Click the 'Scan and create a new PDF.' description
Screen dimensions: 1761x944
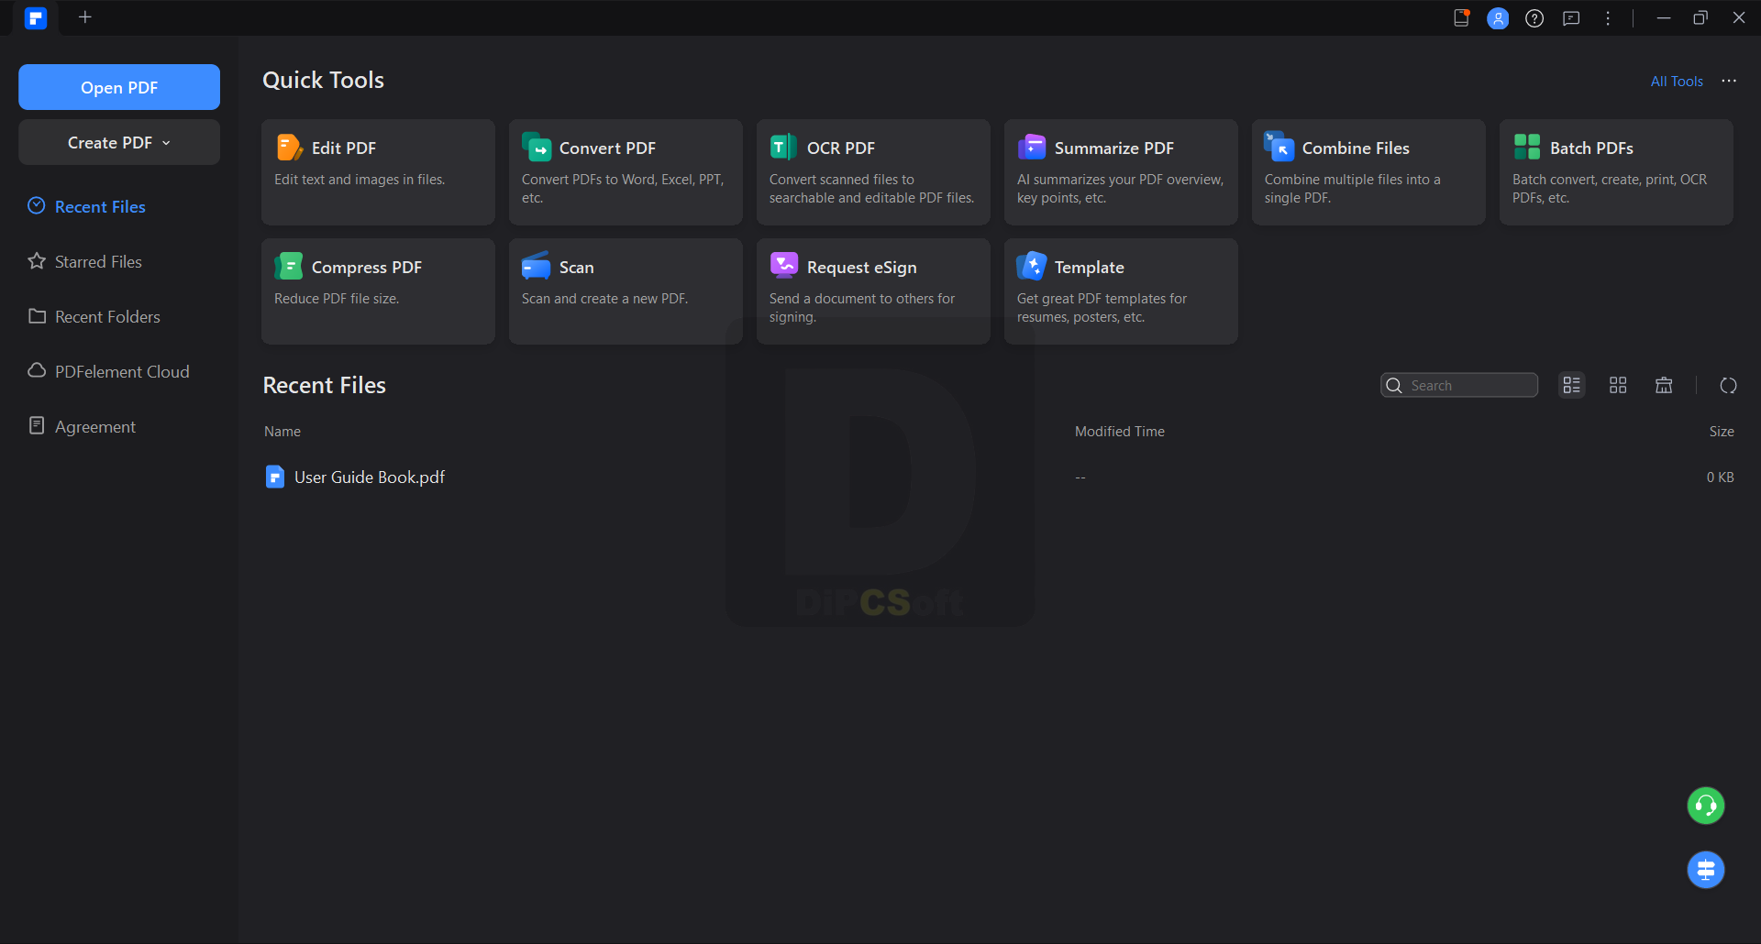pos(604,299)
